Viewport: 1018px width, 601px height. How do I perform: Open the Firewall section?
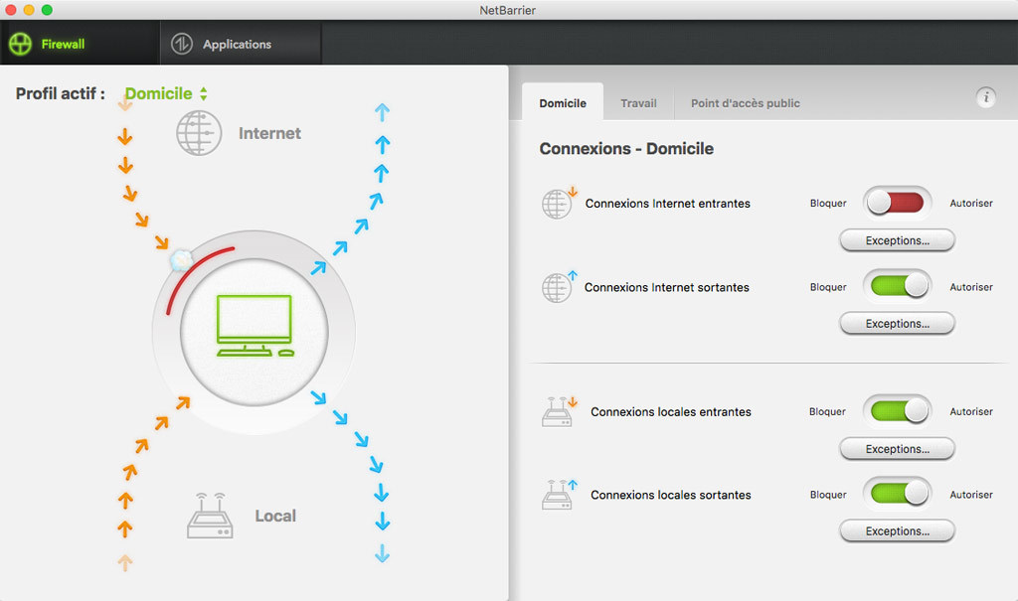point(80,44)
